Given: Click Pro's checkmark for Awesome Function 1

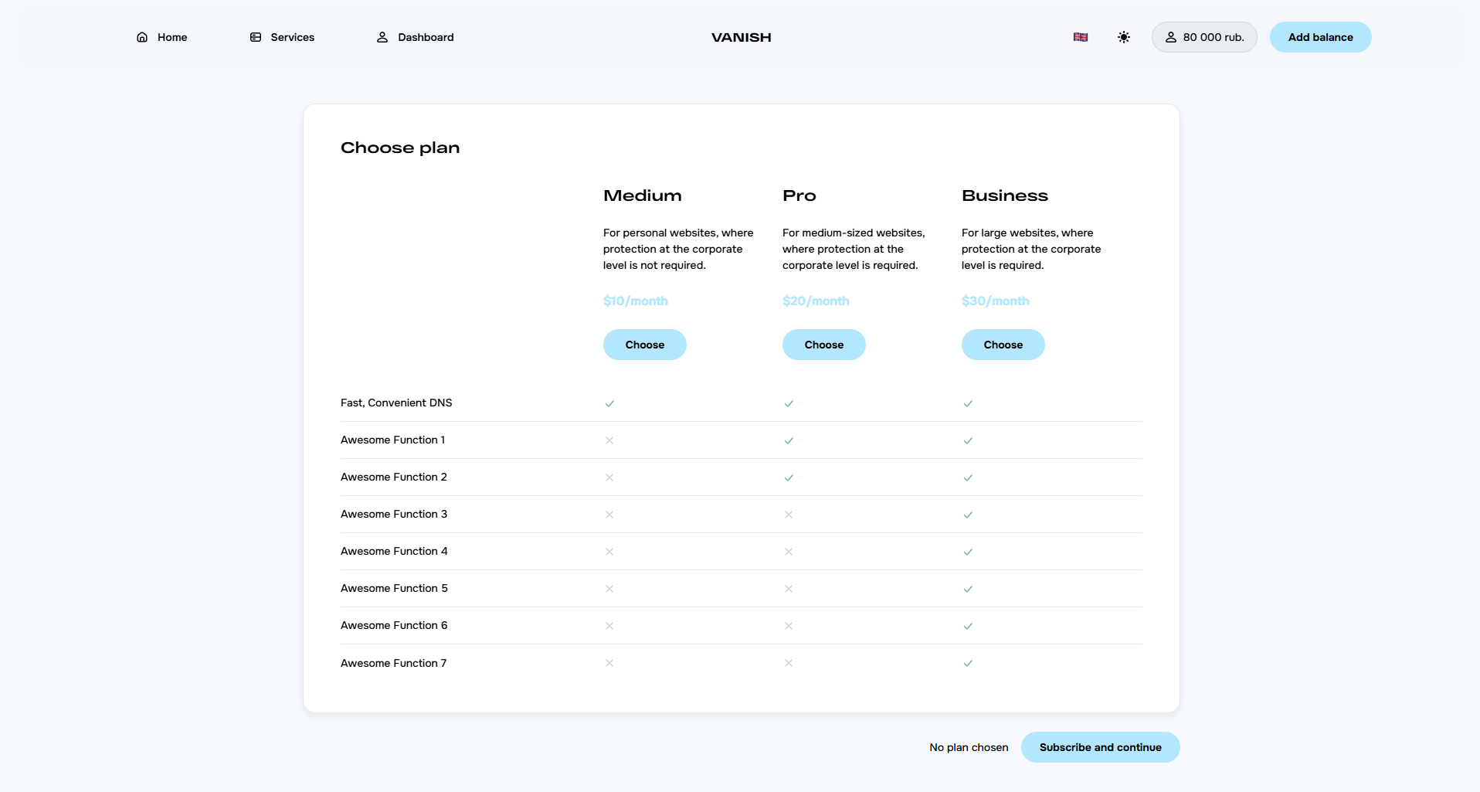Looking at the screenshot, I should pos(789,440).
